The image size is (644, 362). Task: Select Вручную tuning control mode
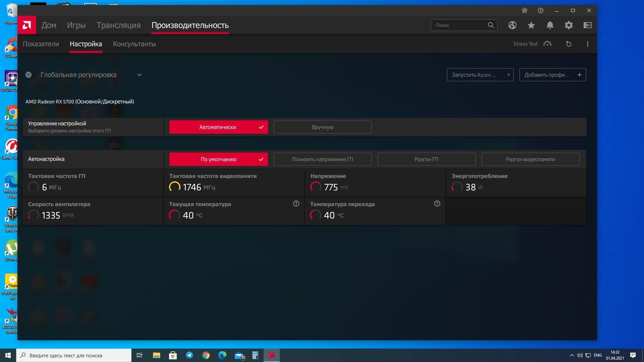coord(322,127)
